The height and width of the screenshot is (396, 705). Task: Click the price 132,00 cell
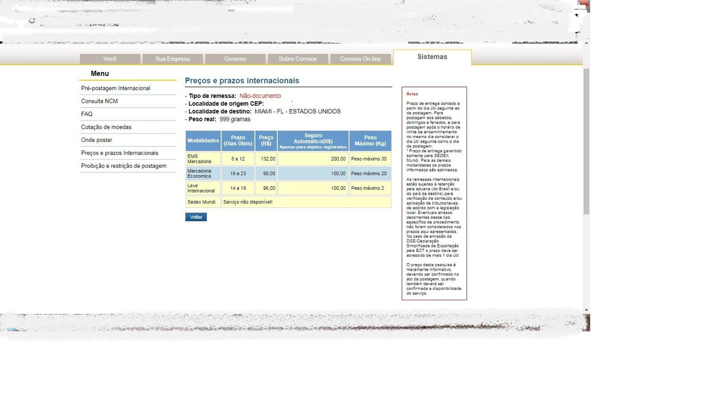pyautogui.click(x=266, y=159)
